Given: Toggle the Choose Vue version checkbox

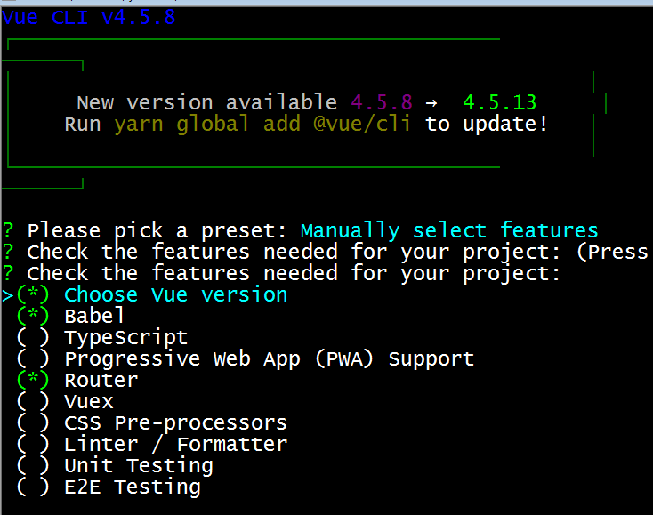Looking at the screenshot, I should [x=33, y=294].
